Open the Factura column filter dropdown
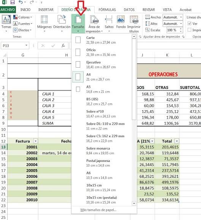Viewport: 201px width, 220px height. point(36,141)
